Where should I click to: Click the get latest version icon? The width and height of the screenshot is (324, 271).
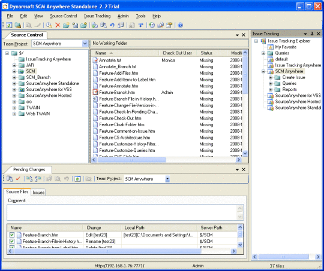[95, 25]
